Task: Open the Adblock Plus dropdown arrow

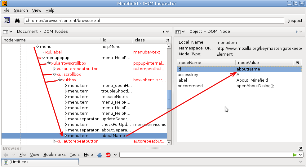Action: click(115, 155)
